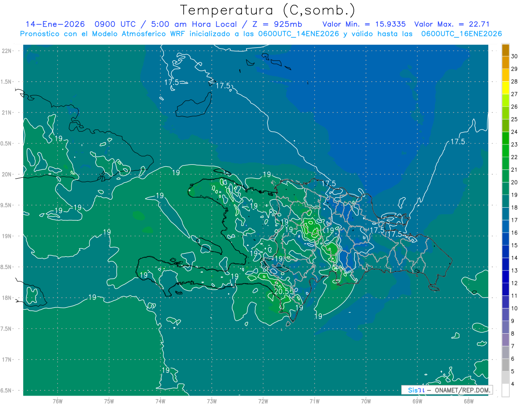Click the '71W' longitude axis label
The height and width of the screenshot is (407, 526).
pos(314,401)
